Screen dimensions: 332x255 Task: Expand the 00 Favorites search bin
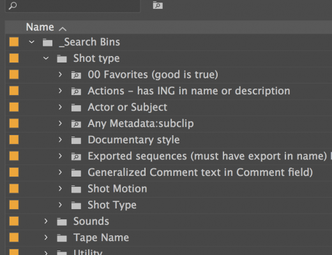click(60, 75)
